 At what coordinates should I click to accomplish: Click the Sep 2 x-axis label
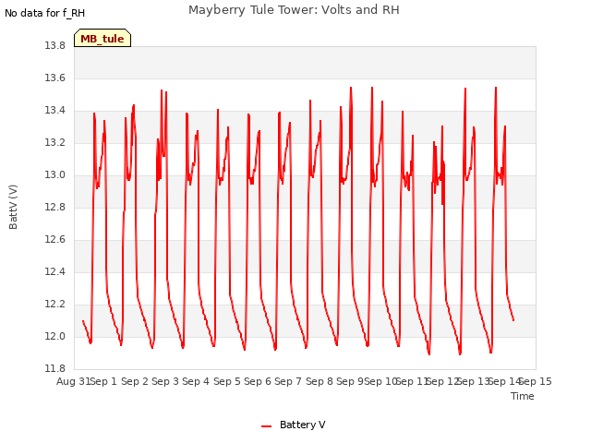pos(135,381)
